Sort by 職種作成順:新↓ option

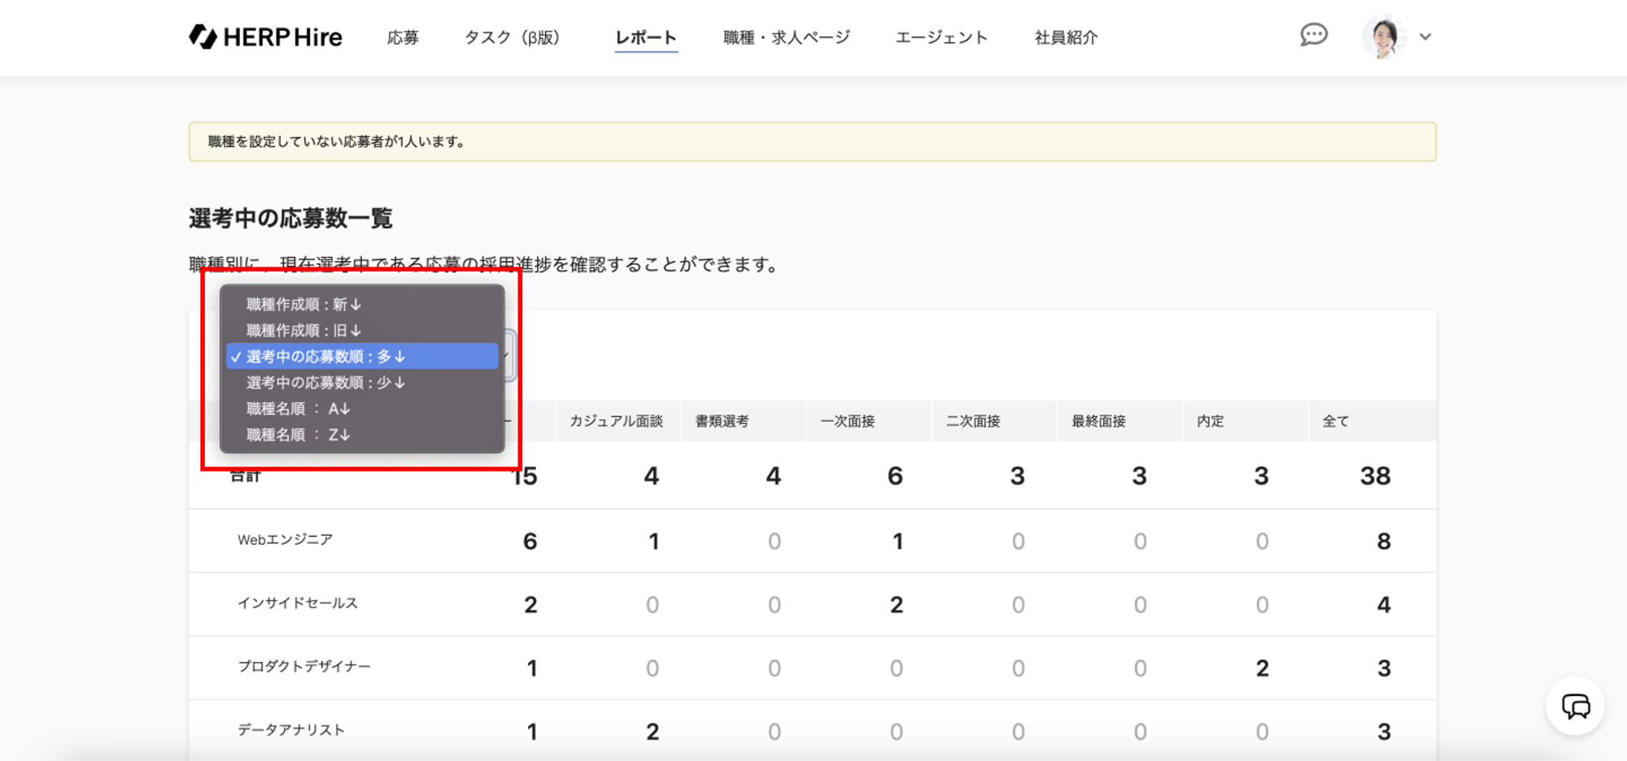pyautogui.click(x=303, y=304)
